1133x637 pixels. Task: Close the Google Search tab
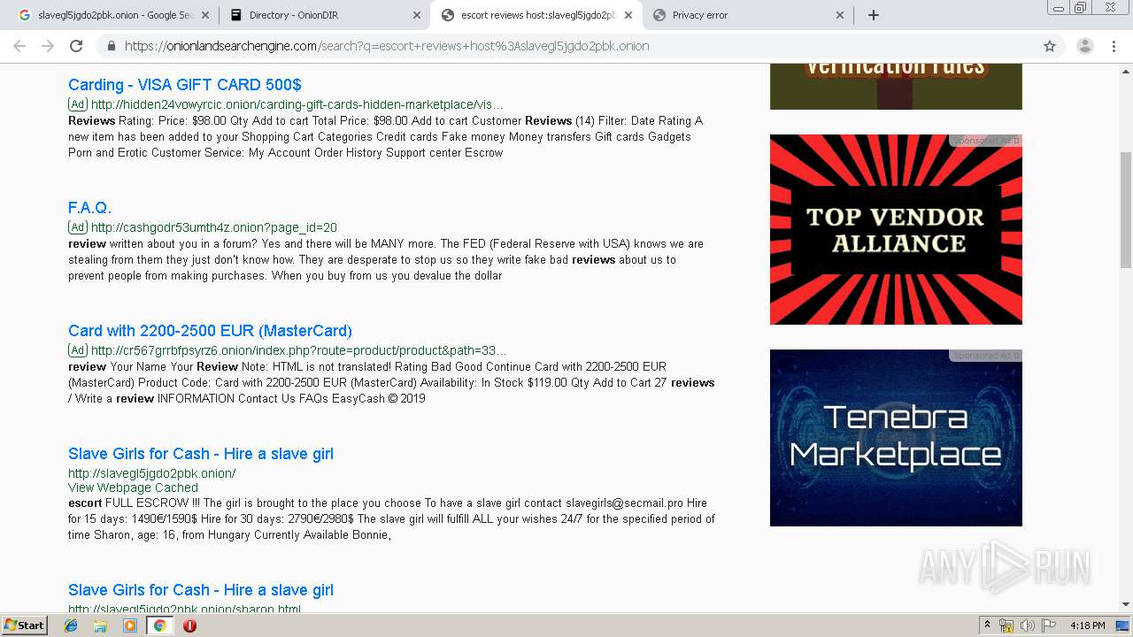(205, 15)
